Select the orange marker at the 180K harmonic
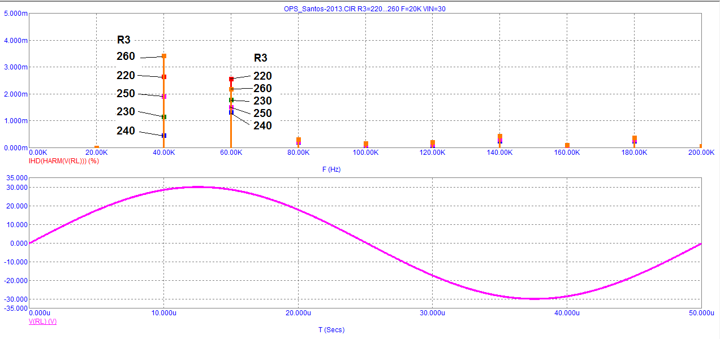This screenshot has height=339, width=720. tap(635, 138)
